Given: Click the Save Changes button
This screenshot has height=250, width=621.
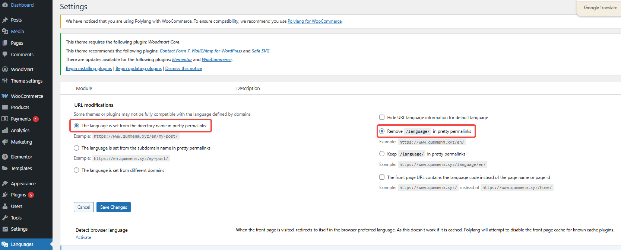Looking at the screenshot, I should coord(113,207).
